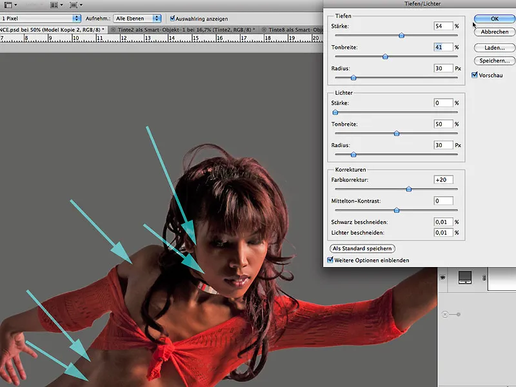Screen dimensions: 516x387
Task: Uncheck Weitere Optionen einblenden
Action: (x=330, y=260)
